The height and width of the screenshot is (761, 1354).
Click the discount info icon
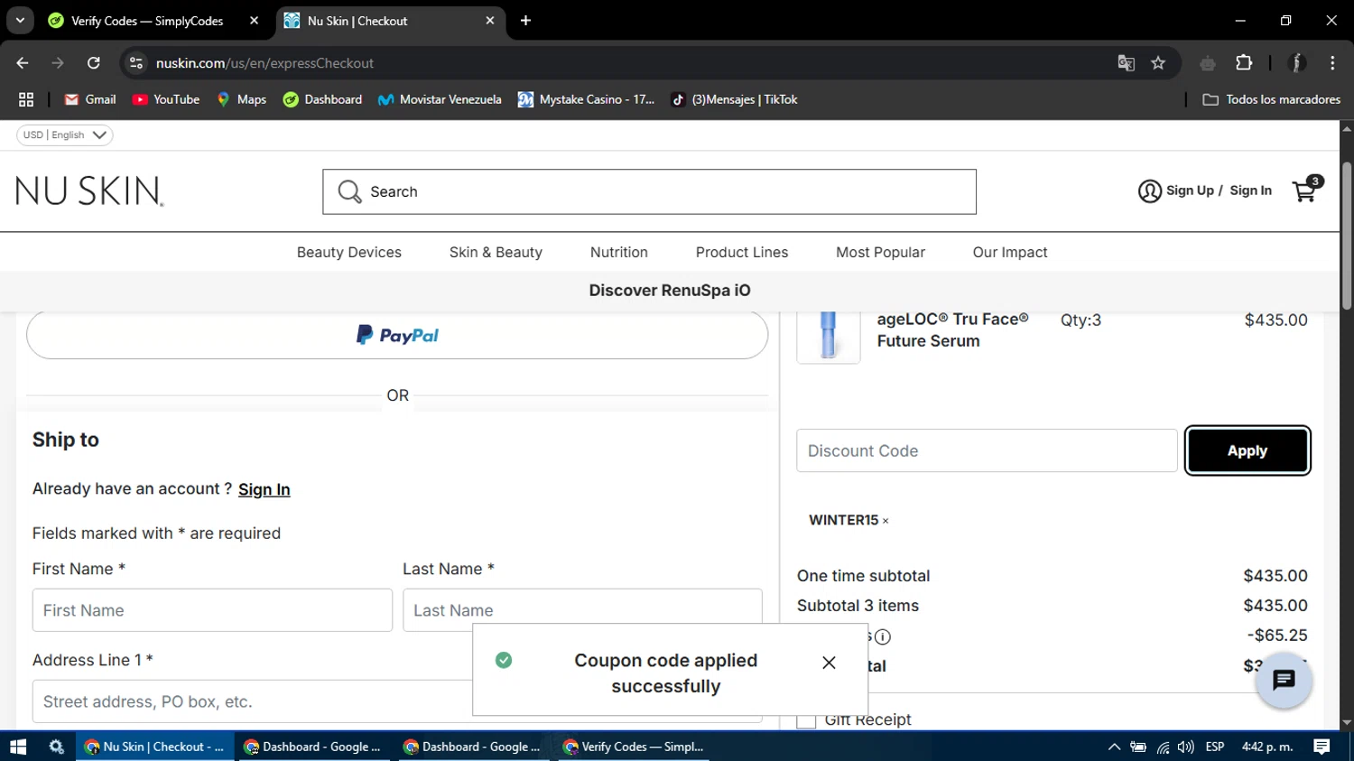(x=883, y=636)
